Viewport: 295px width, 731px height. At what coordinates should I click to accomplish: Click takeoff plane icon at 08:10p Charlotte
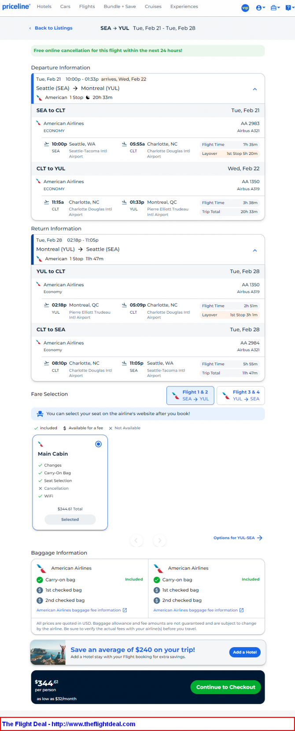coord(47,363)
